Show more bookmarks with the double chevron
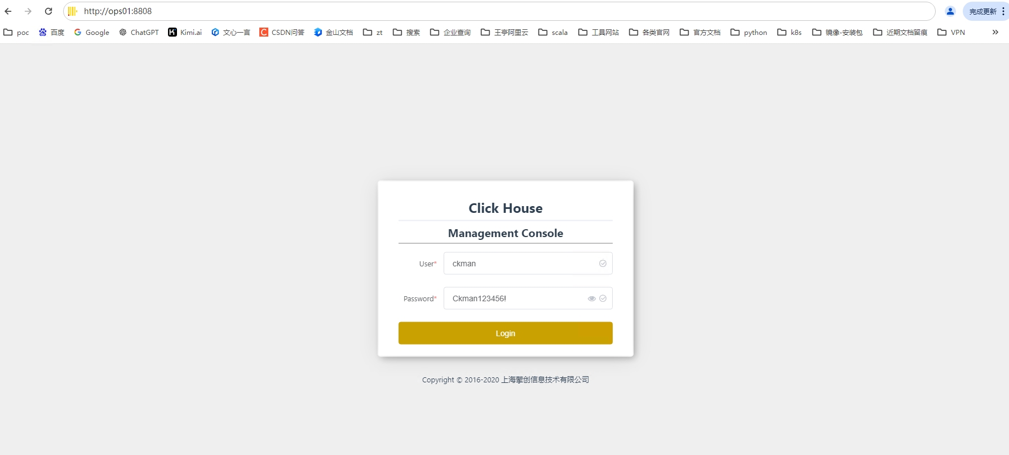The image size is (1009, 455). (x=995, y=32)
